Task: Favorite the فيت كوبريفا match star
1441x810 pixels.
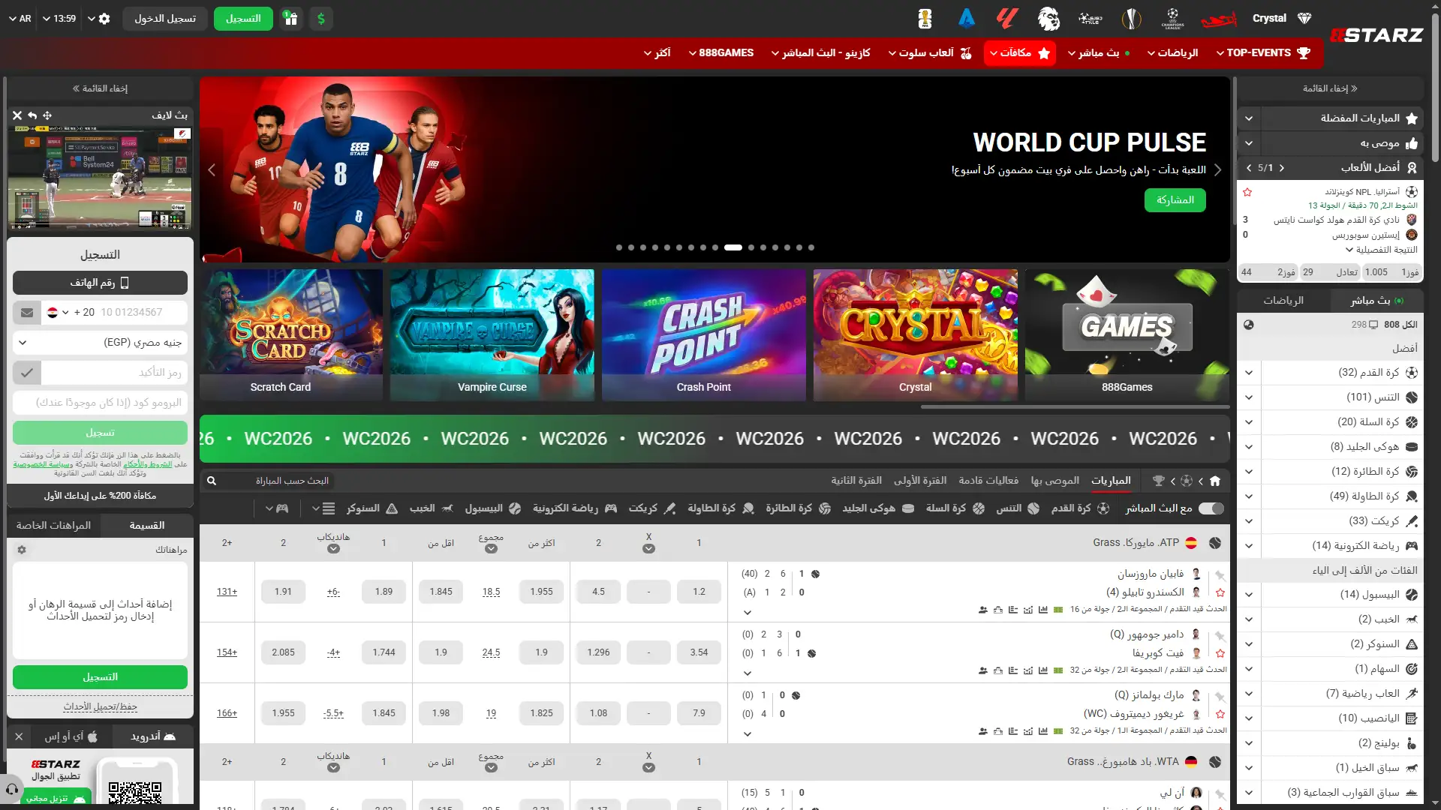Action: pos(1220,653)
